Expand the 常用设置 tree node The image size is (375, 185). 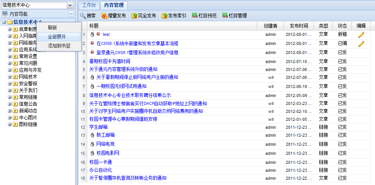[10, 56]
